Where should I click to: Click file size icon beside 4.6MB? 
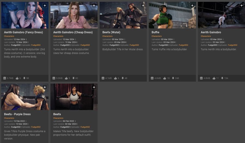152,78
